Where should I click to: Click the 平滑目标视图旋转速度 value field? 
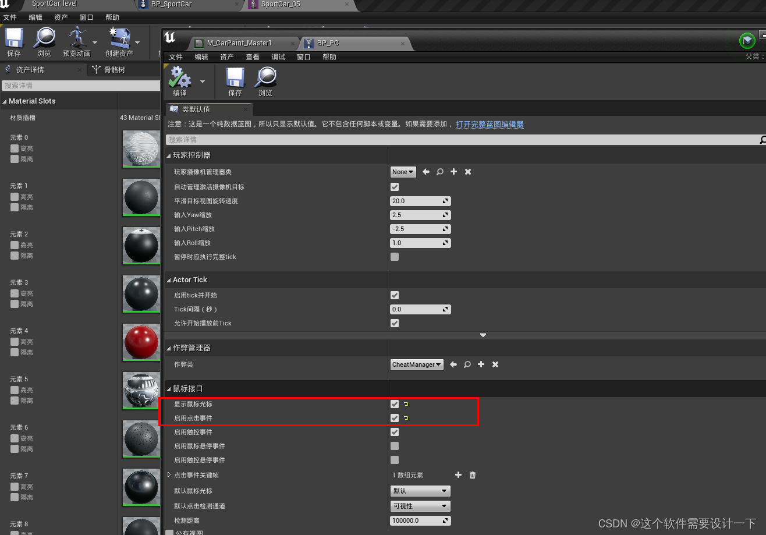tap(420, 201)
